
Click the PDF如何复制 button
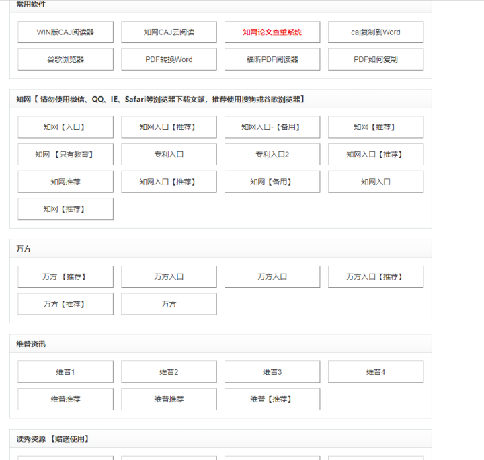click(376, 59)
